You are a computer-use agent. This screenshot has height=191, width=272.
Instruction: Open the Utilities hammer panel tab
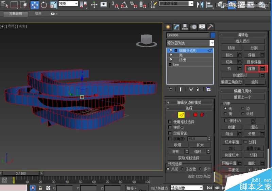(210, 27)
